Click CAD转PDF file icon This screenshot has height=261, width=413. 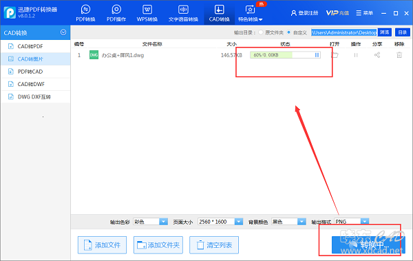pos(11,46)
